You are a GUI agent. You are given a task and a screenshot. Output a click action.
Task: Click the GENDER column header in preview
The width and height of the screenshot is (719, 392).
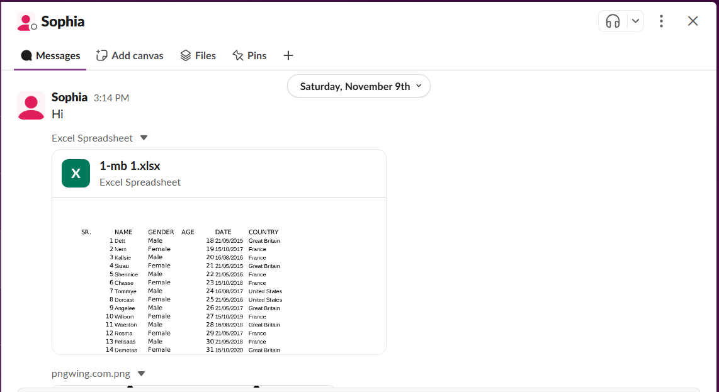coord(161,232)
